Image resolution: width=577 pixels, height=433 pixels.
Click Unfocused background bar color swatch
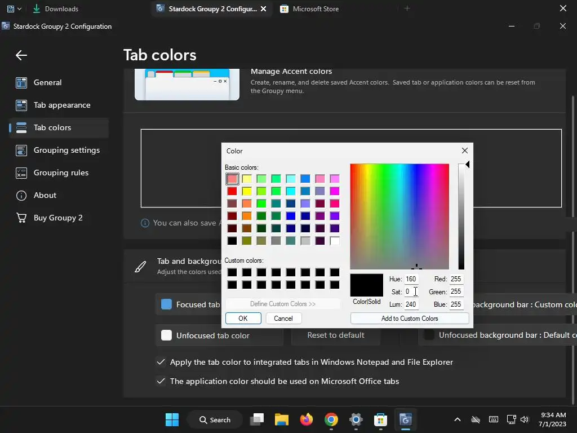[x=429, y=335]
